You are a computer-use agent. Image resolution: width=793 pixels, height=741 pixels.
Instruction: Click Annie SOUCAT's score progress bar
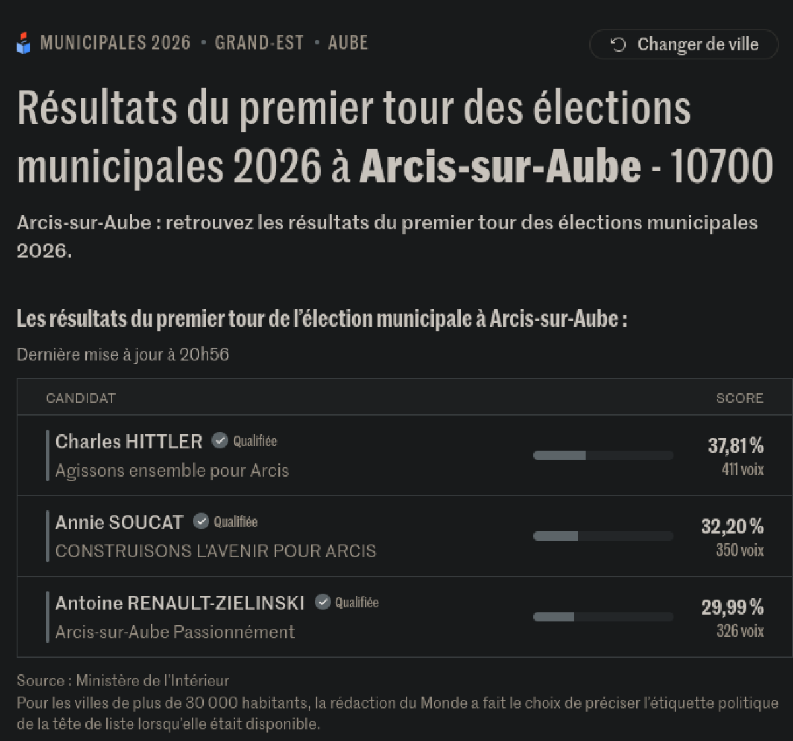(603, 536)
